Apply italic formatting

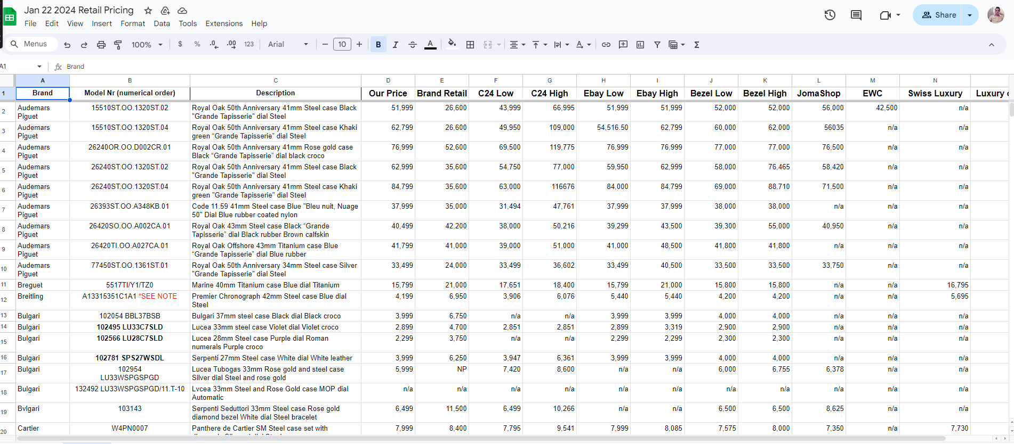[396, 45]
